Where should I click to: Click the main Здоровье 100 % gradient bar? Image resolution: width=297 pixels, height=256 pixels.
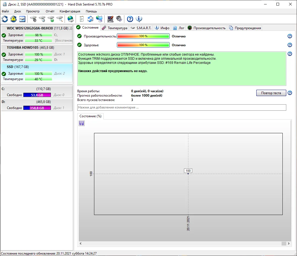[143, 45]
